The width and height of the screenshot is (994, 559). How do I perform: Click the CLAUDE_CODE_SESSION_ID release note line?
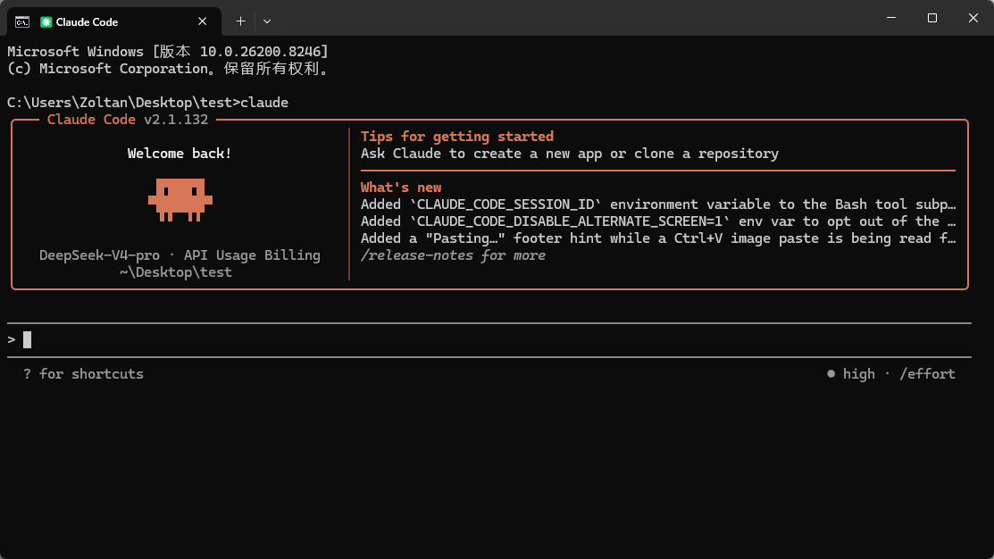[x=658, y=204]
